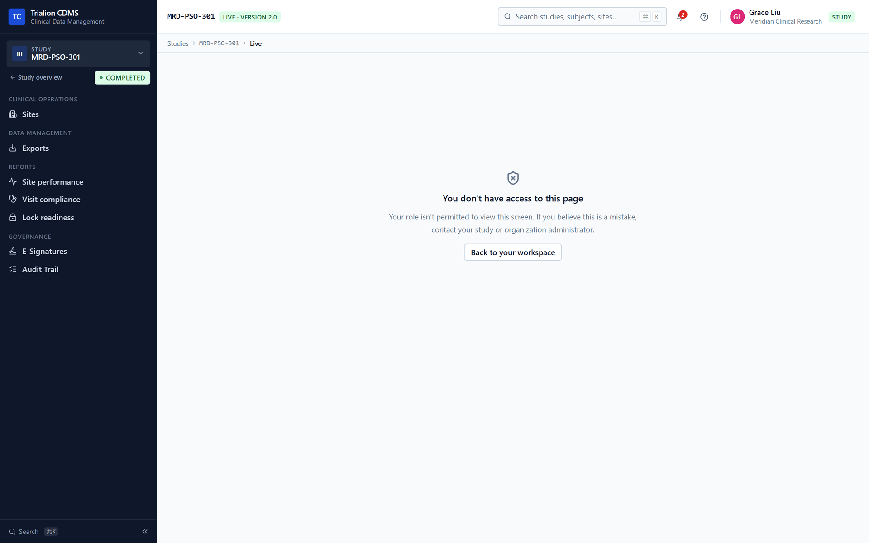
Task: Open the Lock readiness report
Action: [x=78, y=217]
